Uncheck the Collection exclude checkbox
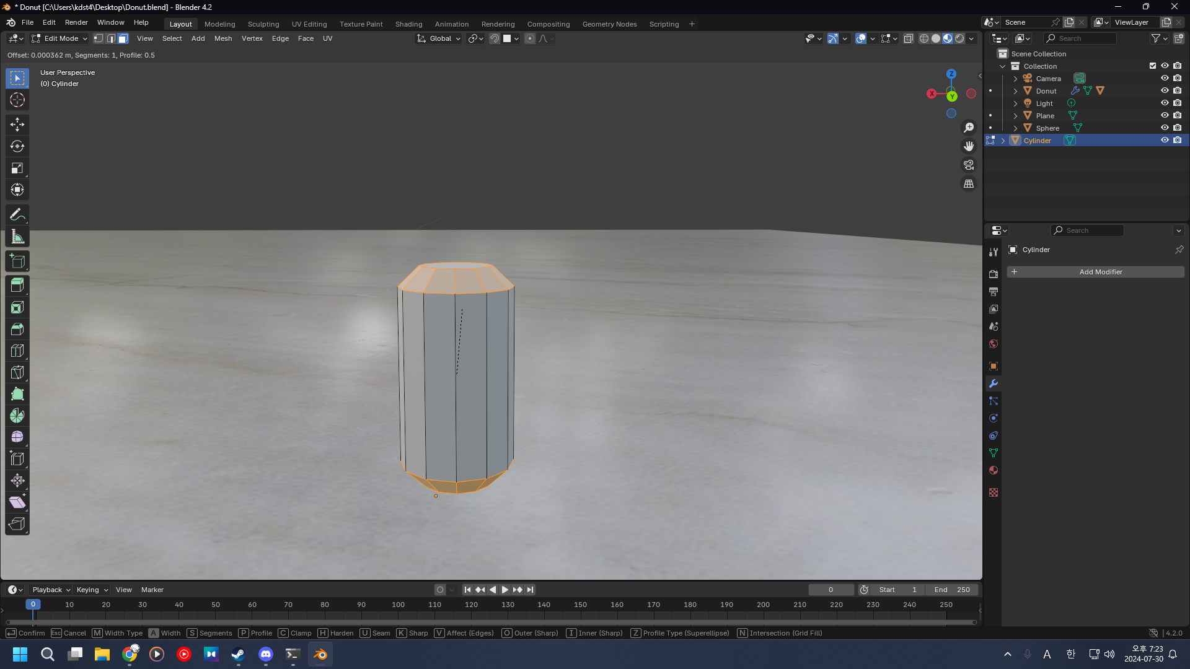This screenshot has height=669, width=1190. tap(1153, 66)
